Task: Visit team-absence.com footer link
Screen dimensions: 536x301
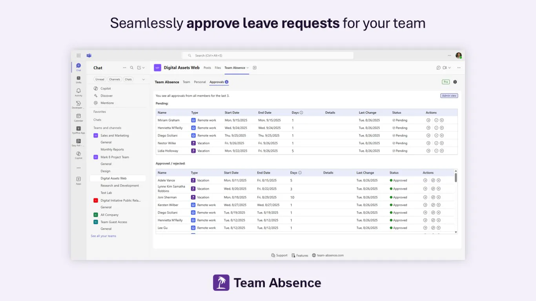Action: pyautogui.click(x=328, y=255)
